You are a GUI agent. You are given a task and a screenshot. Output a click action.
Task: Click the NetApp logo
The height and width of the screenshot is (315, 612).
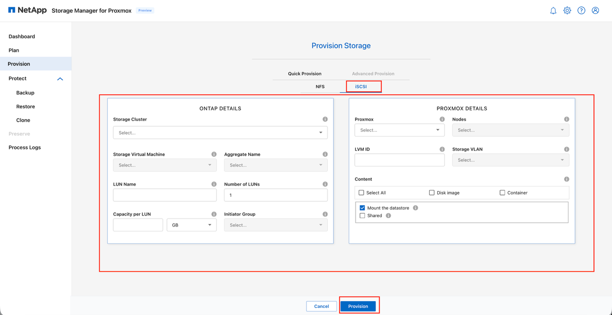point(27,10)
